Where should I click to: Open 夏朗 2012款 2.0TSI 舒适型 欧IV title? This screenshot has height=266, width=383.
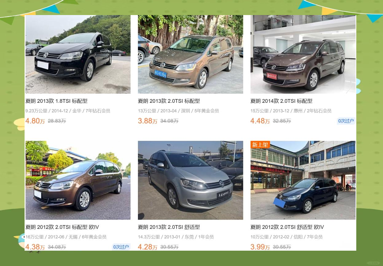[x=287, y=227]
